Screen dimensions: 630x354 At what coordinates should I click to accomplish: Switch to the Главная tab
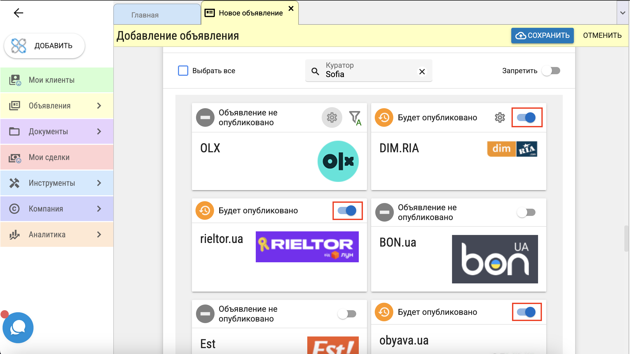(157, 15)
